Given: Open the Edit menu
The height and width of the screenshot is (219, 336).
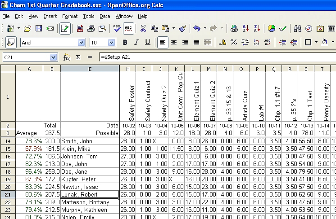Looking at the screenshot, I should point(19,16).
